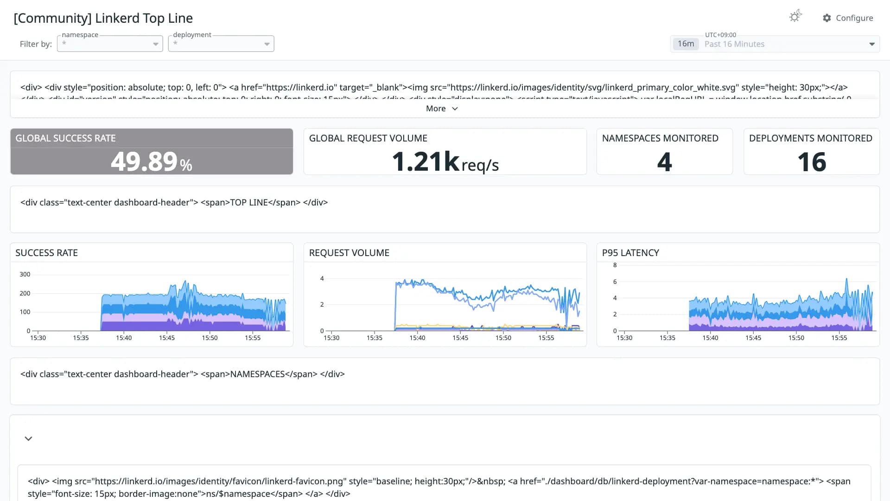
Task: Expand the HTML widget with More
Action: (442, 109)
